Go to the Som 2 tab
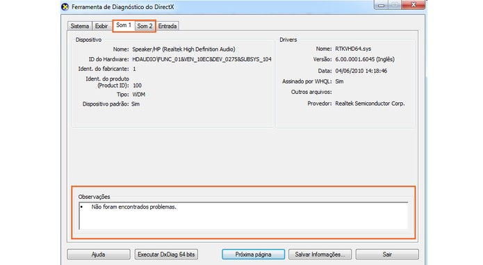 pos(145,26)
